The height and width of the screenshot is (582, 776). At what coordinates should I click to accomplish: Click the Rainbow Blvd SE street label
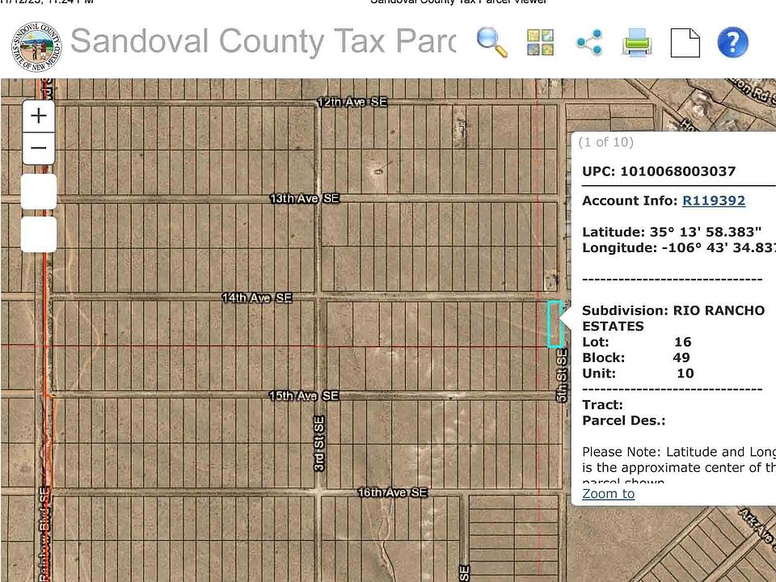pos(44,534)
